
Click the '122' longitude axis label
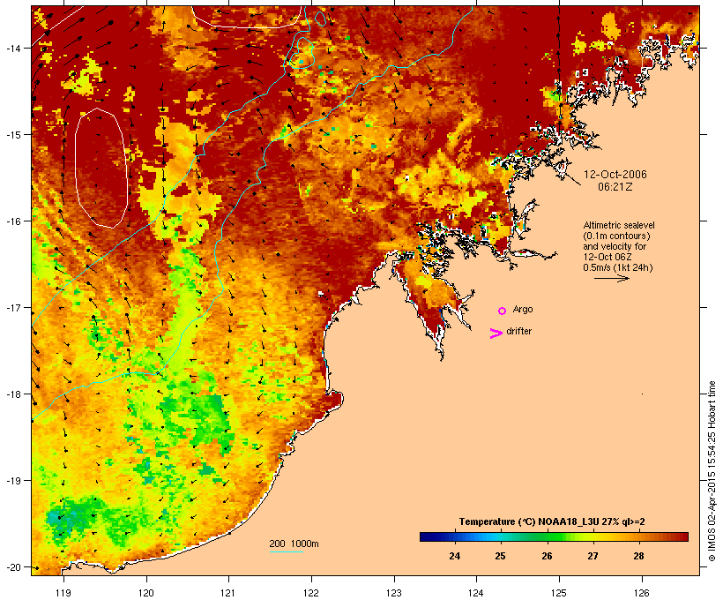(311, 593)
